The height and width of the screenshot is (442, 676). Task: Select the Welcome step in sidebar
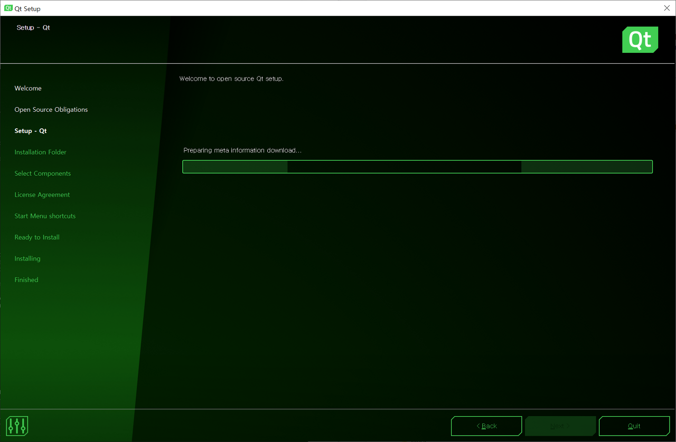(x=28, y=88)
